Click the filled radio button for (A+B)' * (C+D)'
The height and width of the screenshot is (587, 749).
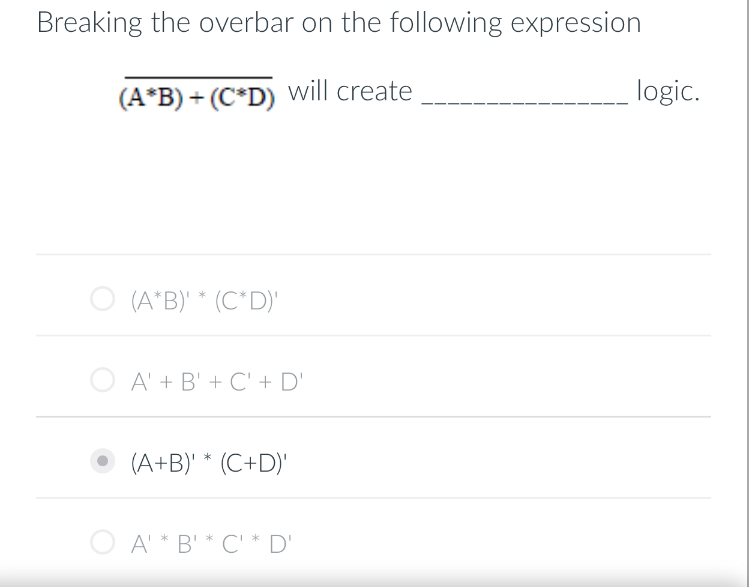(x=103, y=461)
